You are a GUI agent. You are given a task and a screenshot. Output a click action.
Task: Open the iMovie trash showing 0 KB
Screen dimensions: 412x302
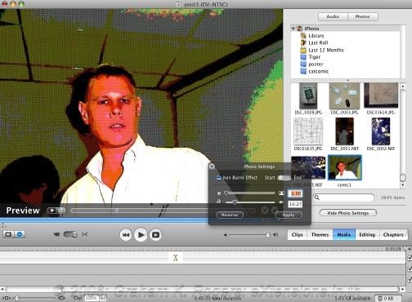tap(388, 299)
